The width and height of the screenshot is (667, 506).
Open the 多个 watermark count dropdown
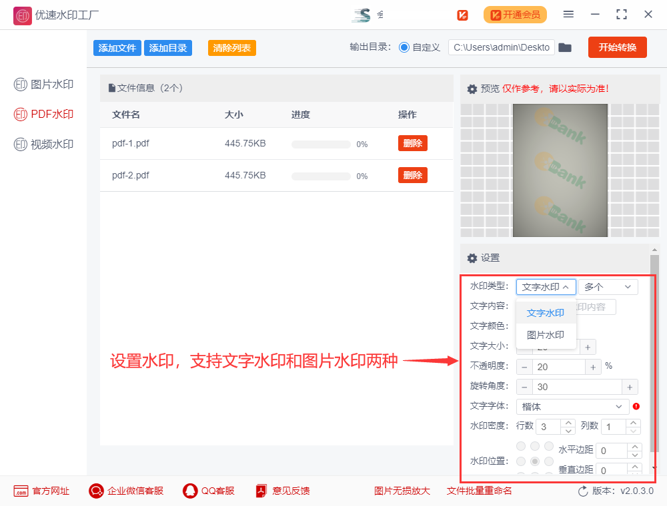pyautogui.click(x=608, y=287)
